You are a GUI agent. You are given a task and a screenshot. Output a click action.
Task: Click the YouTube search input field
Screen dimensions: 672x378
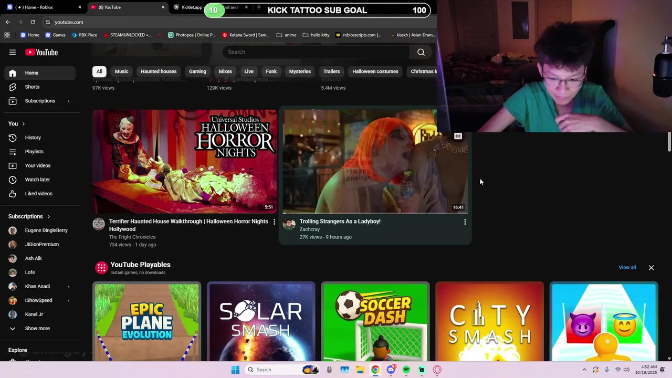point(317,52)
